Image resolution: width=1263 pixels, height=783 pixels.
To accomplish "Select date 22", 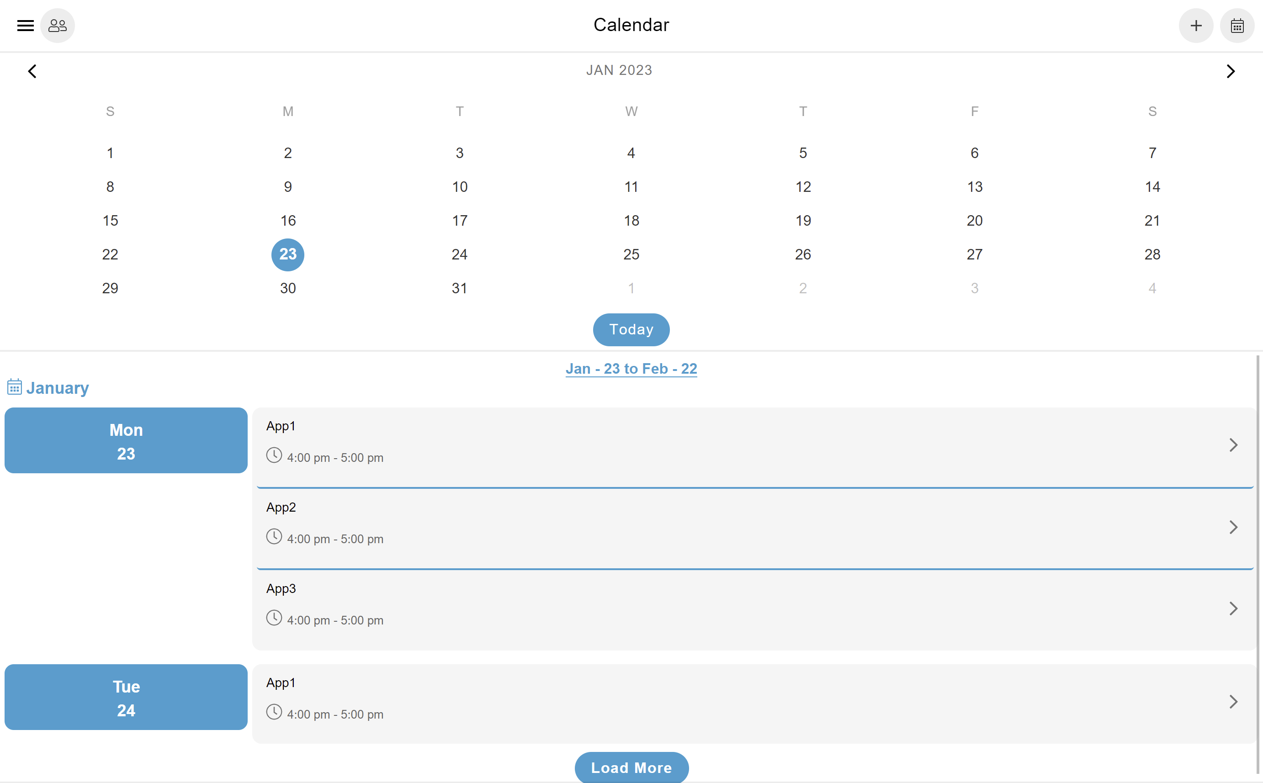I will point(110,254).
